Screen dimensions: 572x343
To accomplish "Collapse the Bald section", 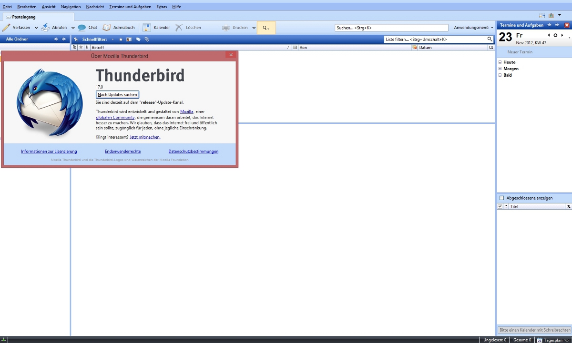I will point(500,75).
